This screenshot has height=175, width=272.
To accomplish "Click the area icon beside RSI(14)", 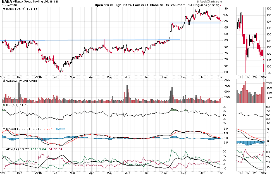I will (4, 105).
